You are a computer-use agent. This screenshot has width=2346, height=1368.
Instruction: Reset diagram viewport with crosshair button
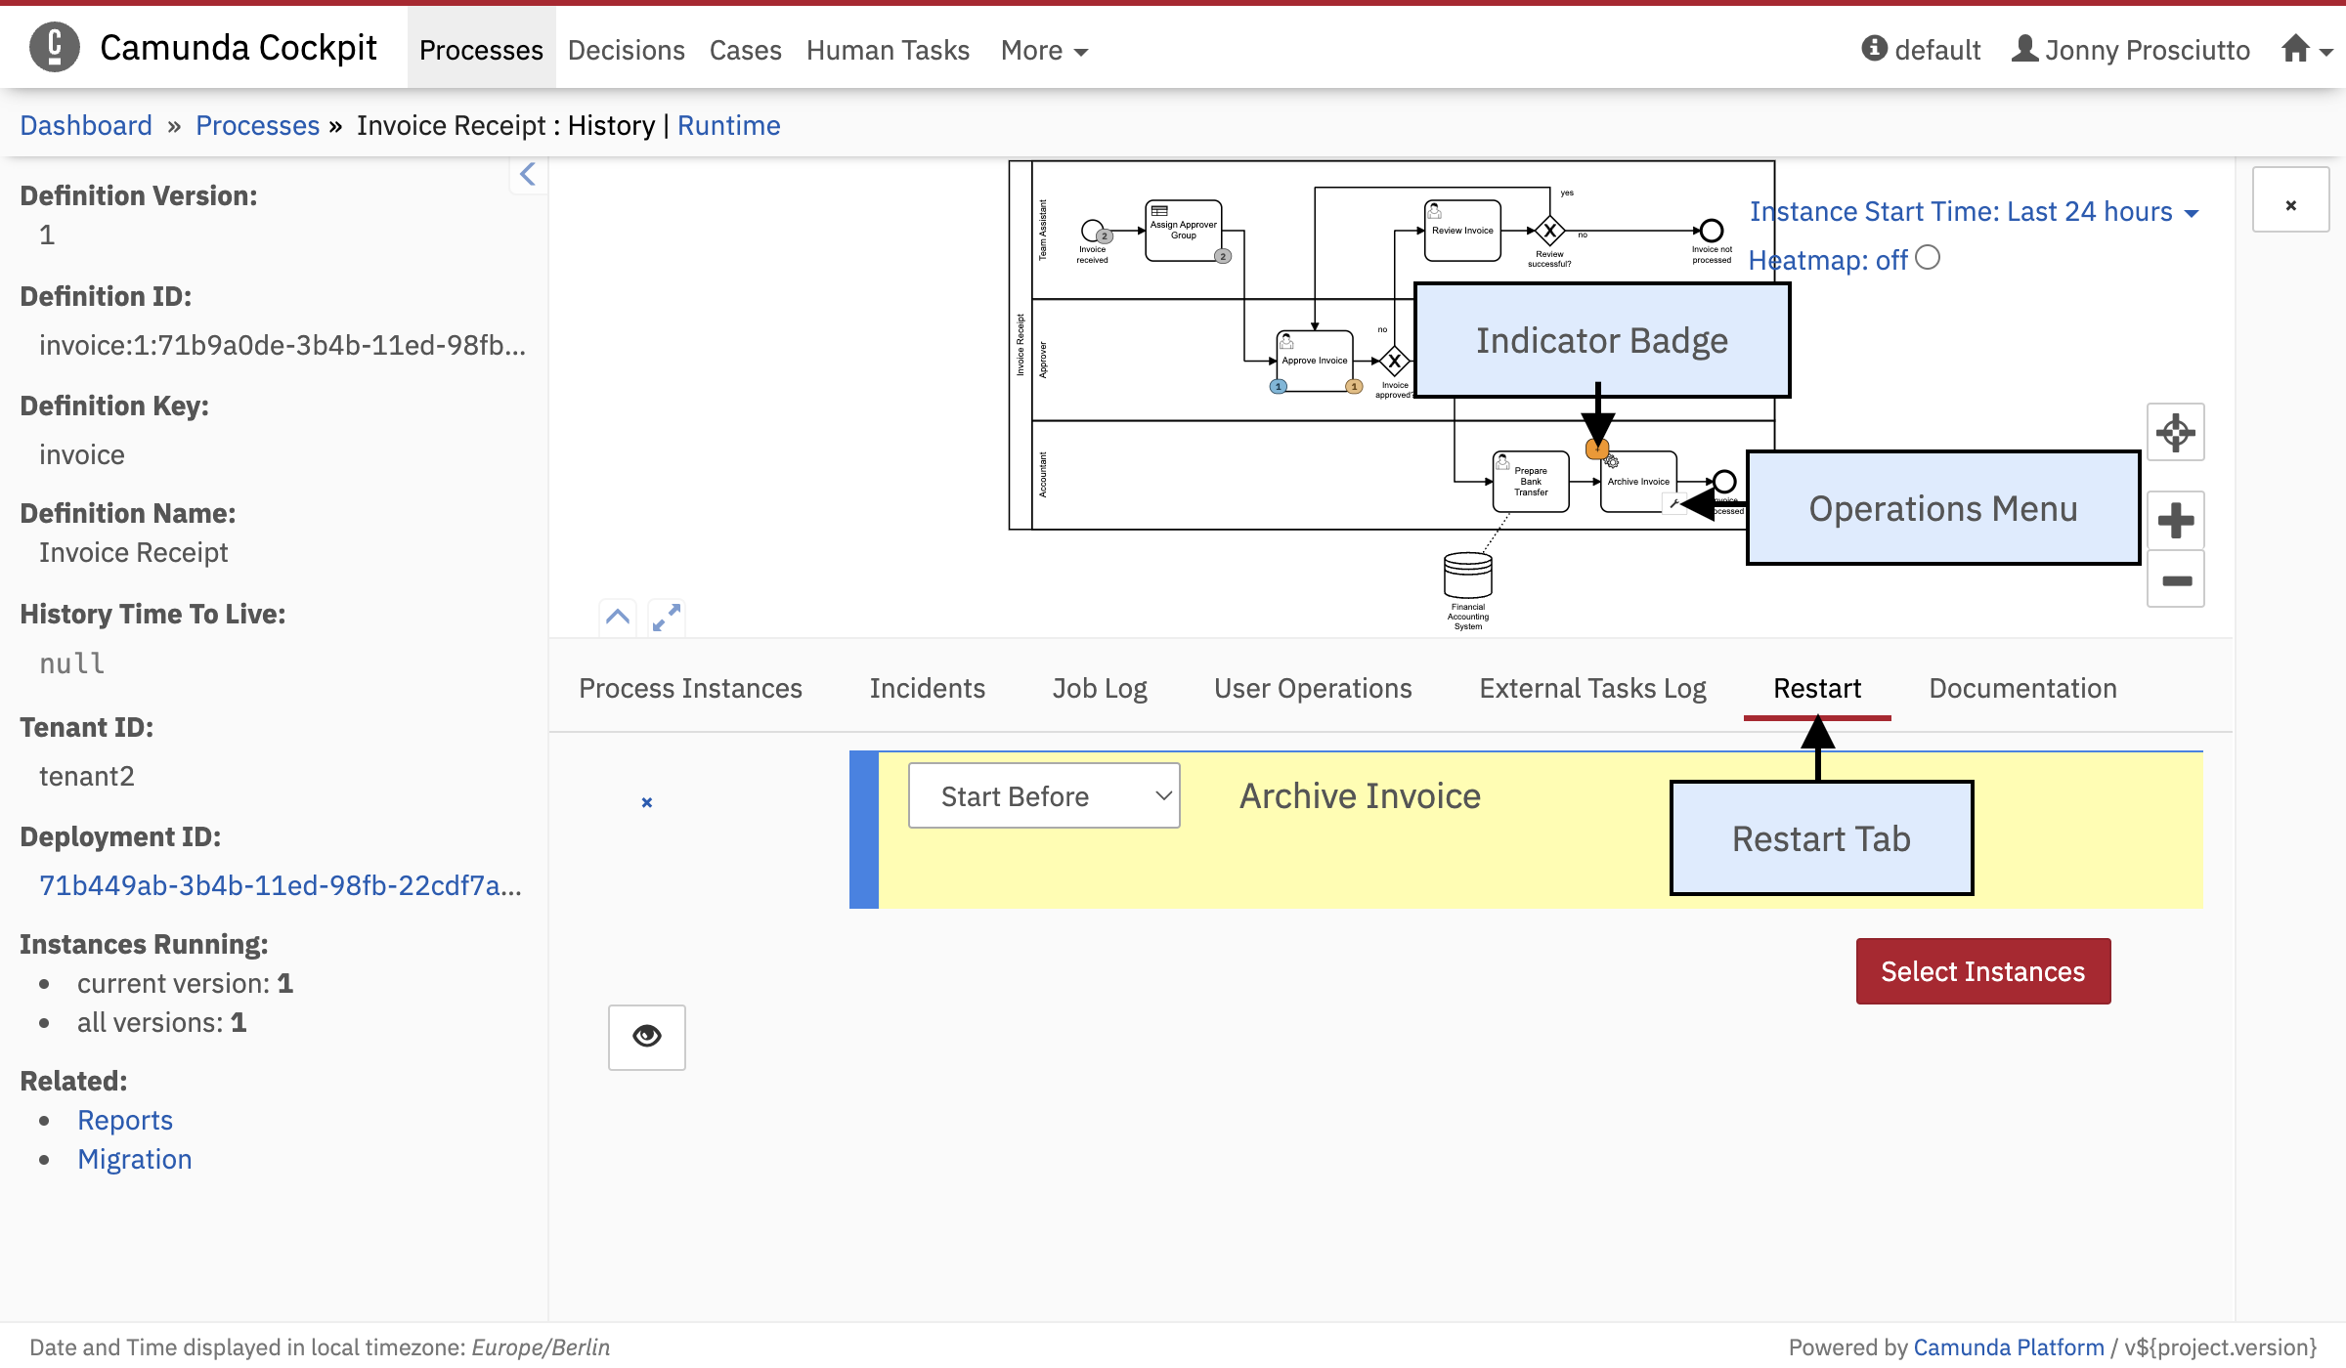point(2176,432)
